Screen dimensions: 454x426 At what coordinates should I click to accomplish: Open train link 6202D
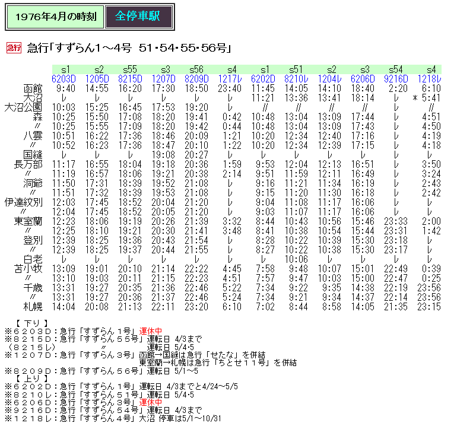point(263,79)
